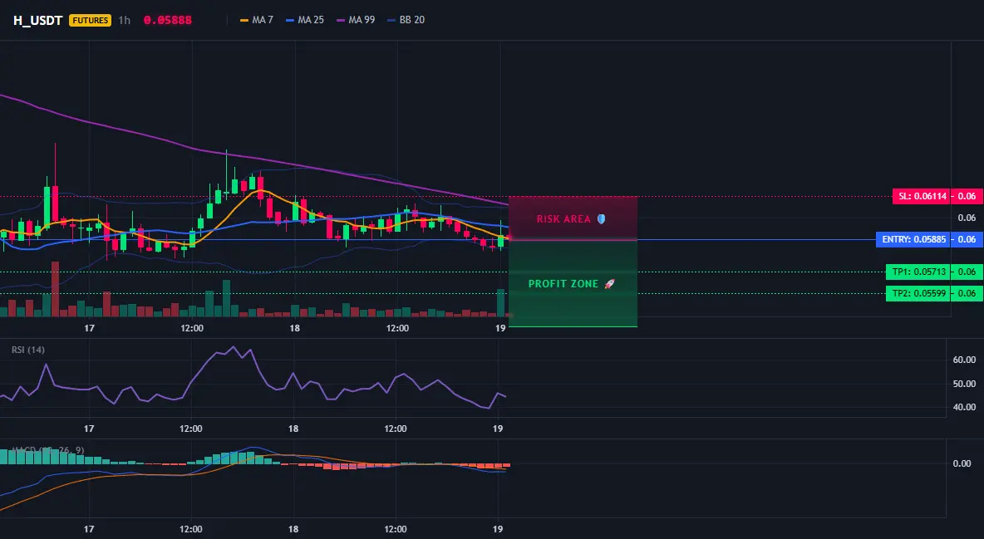Click date 18 on main chart axis
The width and height of the screenshot is (984, 539).
(x=294, y=328)
